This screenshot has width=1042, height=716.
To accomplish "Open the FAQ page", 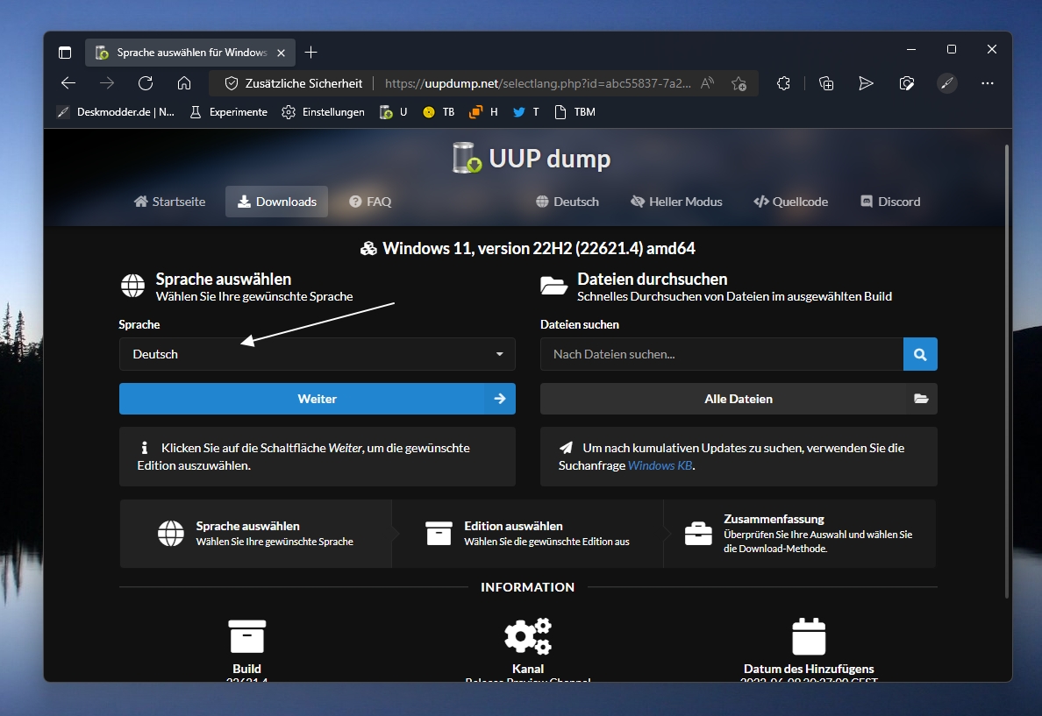I will point(370,202).
